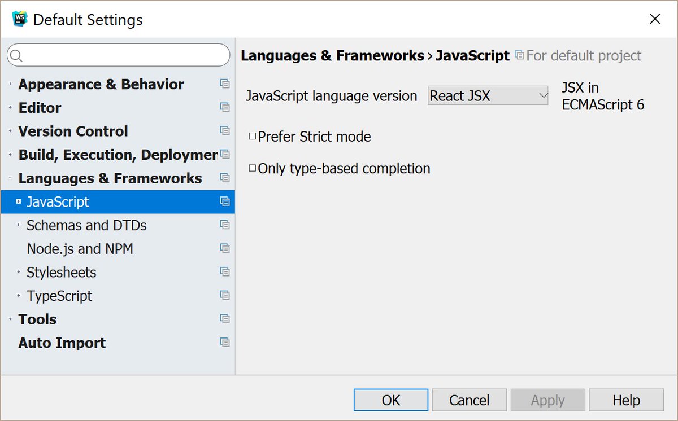Click the icon before 'For default project'
This screenshot has width=678, height=421.
point(519,55)
